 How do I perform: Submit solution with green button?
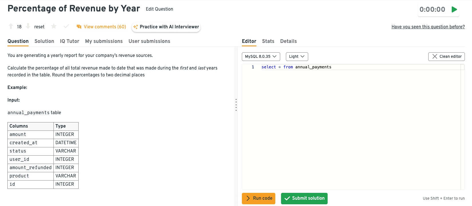click(304, 198)
